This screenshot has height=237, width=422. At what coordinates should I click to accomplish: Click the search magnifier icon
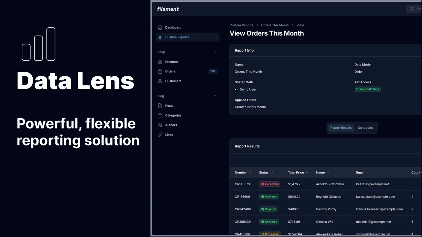click(411, 9)
